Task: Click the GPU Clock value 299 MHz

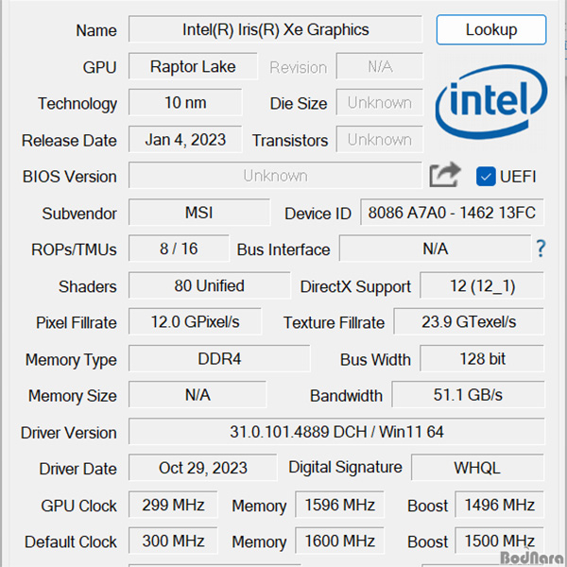Action: (173, 505)
